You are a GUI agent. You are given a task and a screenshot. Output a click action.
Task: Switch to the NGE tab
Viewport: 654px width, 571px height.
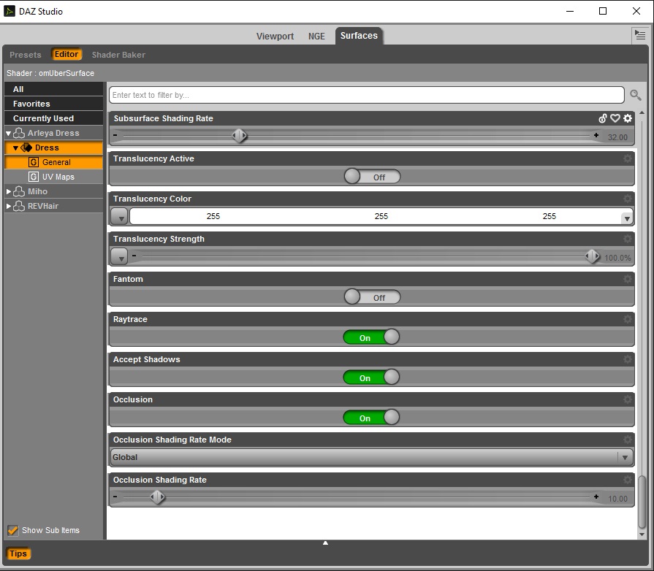(316, 37)
